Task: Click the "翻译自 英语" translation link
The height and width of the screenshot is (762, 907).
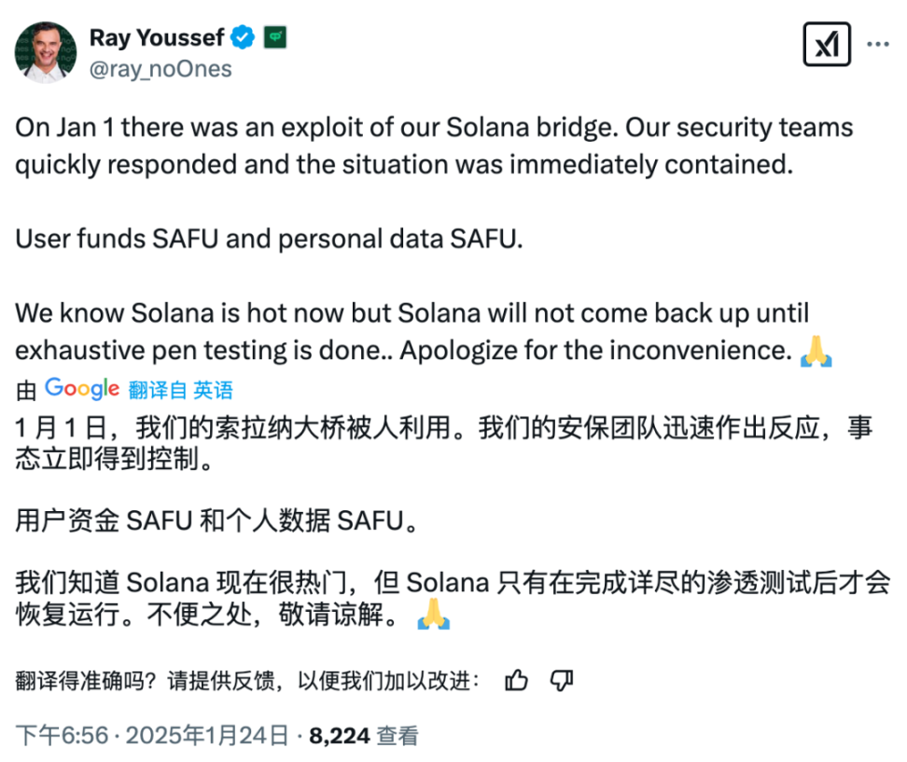Action: (181, 390)
